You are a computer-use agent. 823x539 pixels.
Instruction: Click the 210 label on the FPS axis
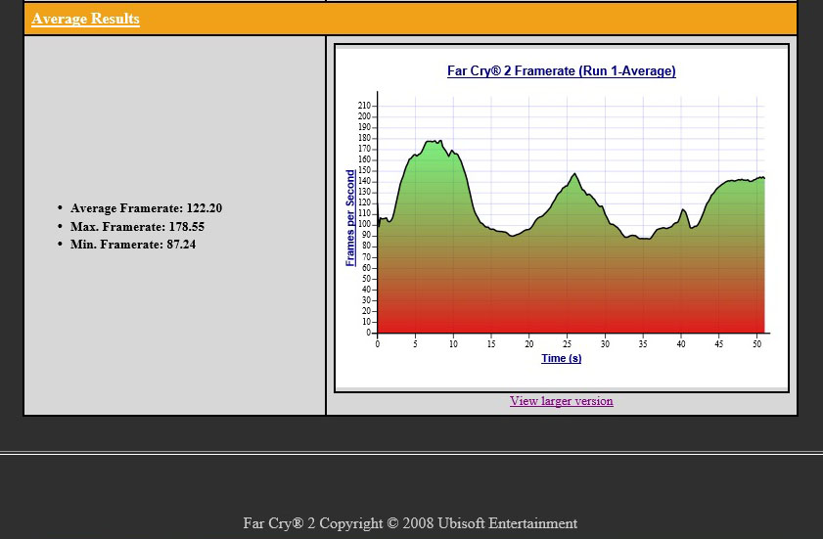364,106
